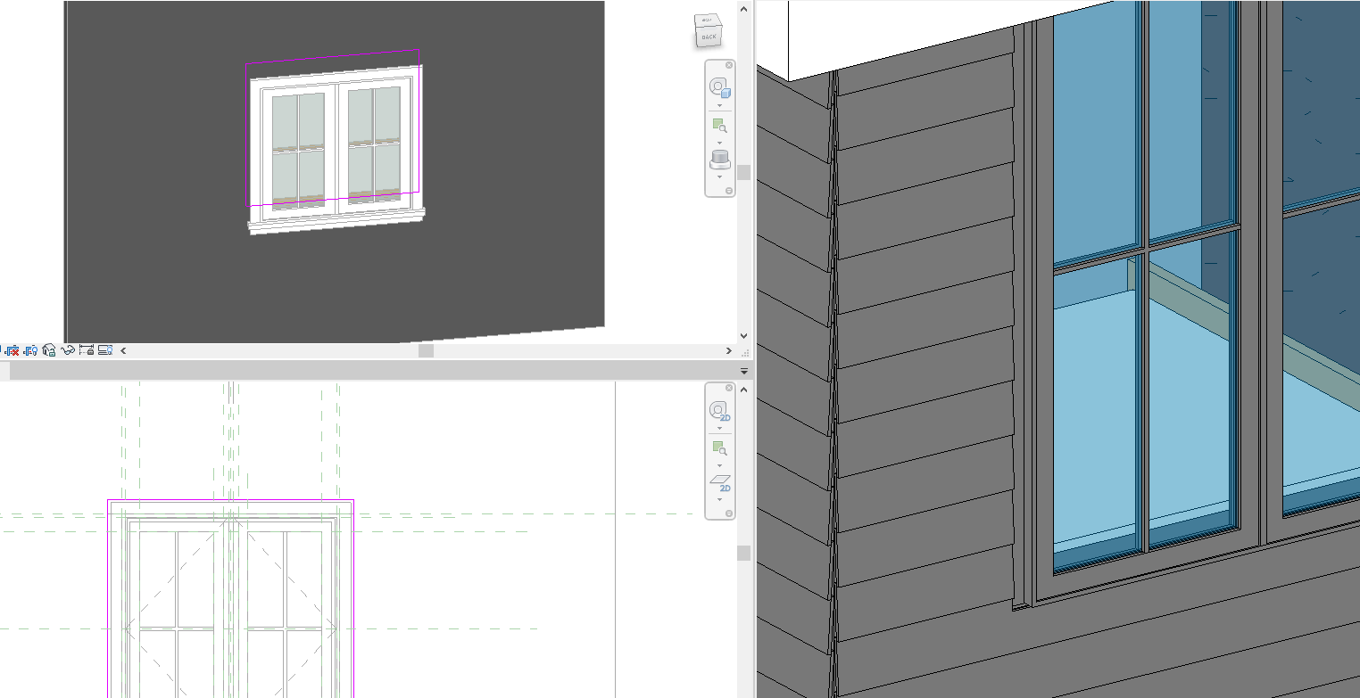Viewport: 1360px width, 698px height.
Task: Activate the Zoom Region tool in the 3D view navigation bar
Action: click(719, 126)
